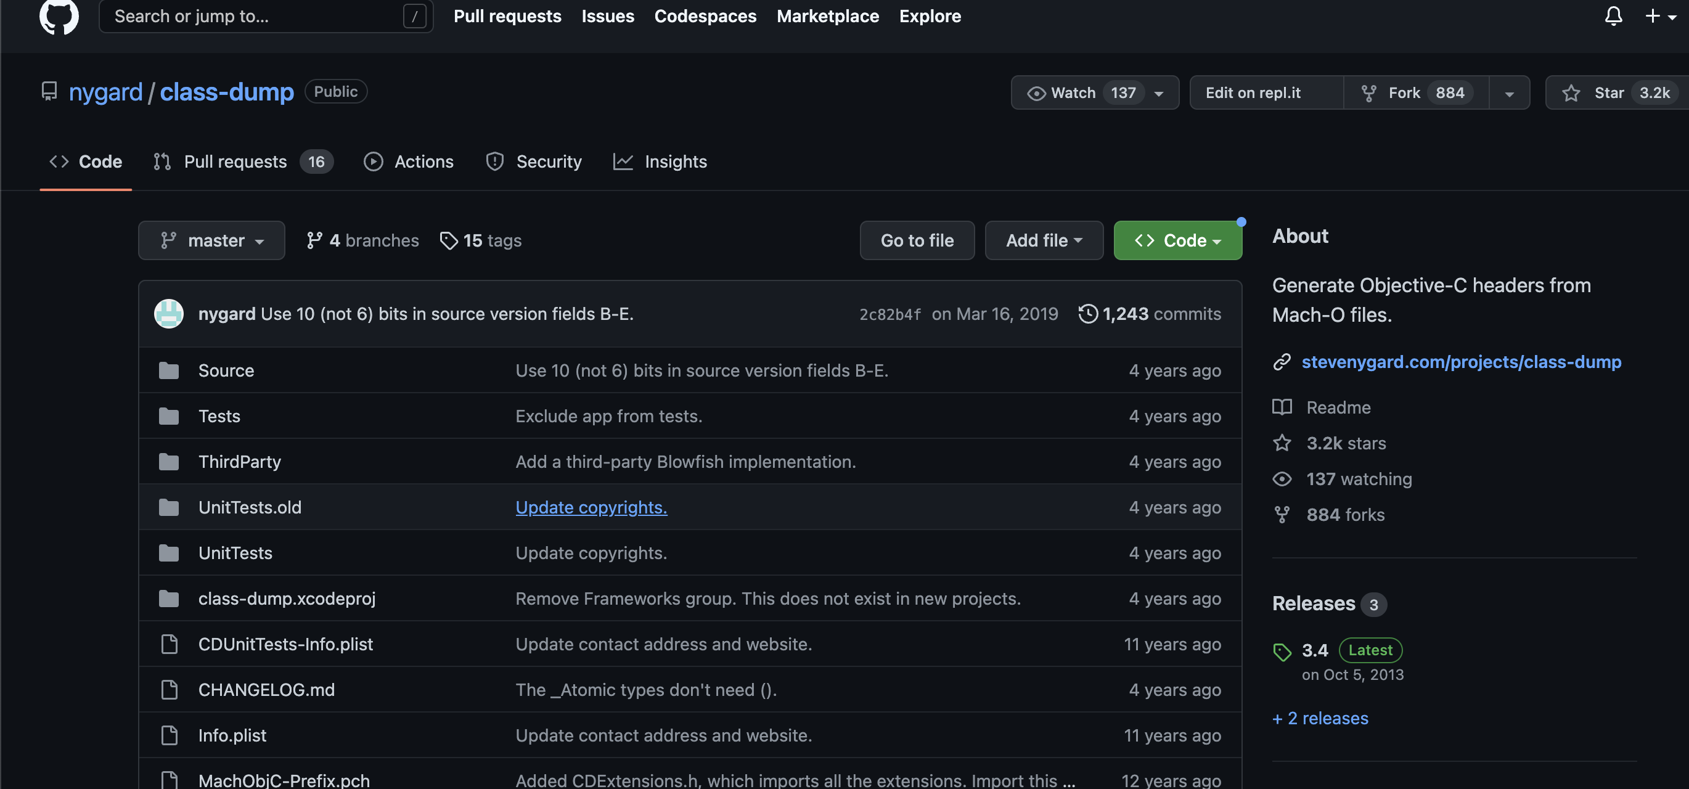Image resolution: width=1689 pixels, height=789 pixels.
Task: Click the Source folder icon
Action: 168,370
